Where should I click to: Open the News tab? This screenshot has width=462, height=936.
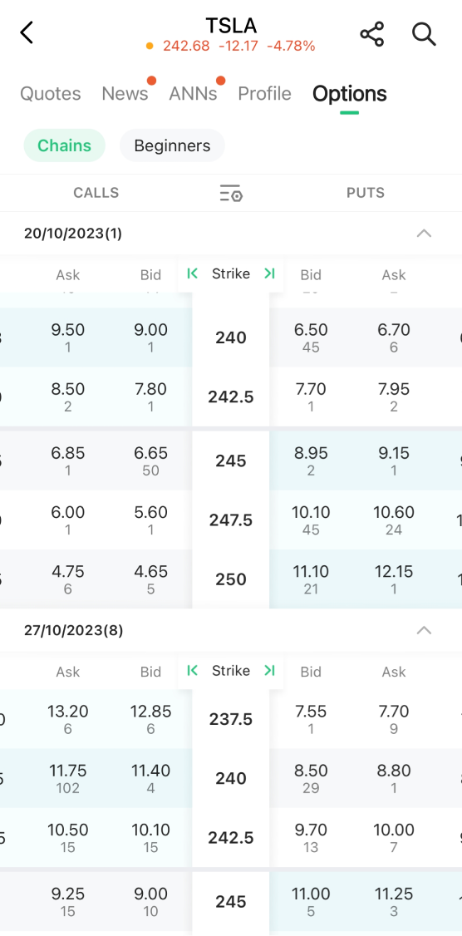coord(125,94)
